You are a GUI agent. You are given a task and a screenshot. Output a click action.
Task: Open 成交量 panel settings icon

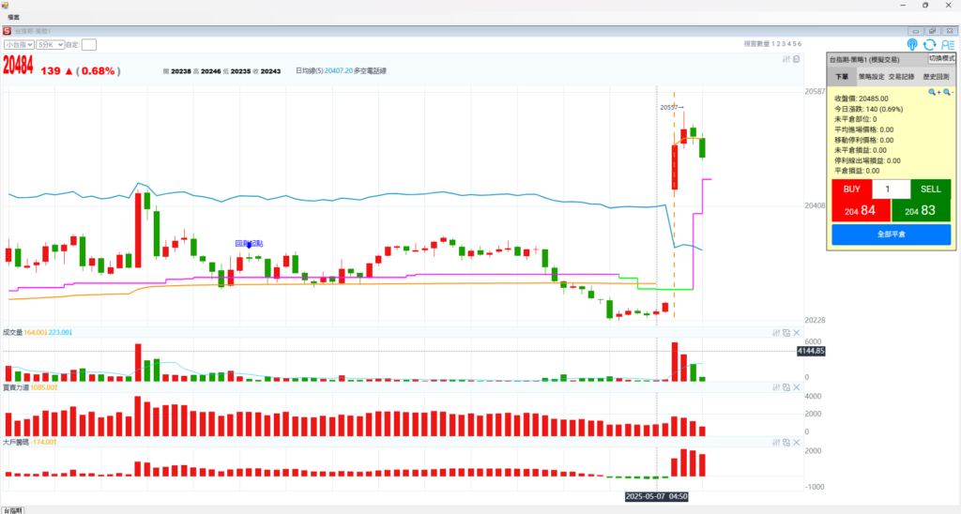(776, 333)
